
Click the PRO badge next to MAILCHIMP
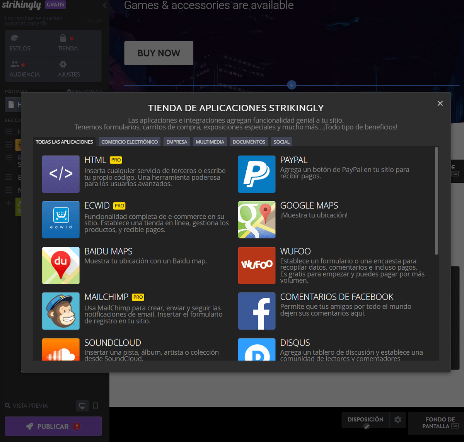[x=138, y=297]
